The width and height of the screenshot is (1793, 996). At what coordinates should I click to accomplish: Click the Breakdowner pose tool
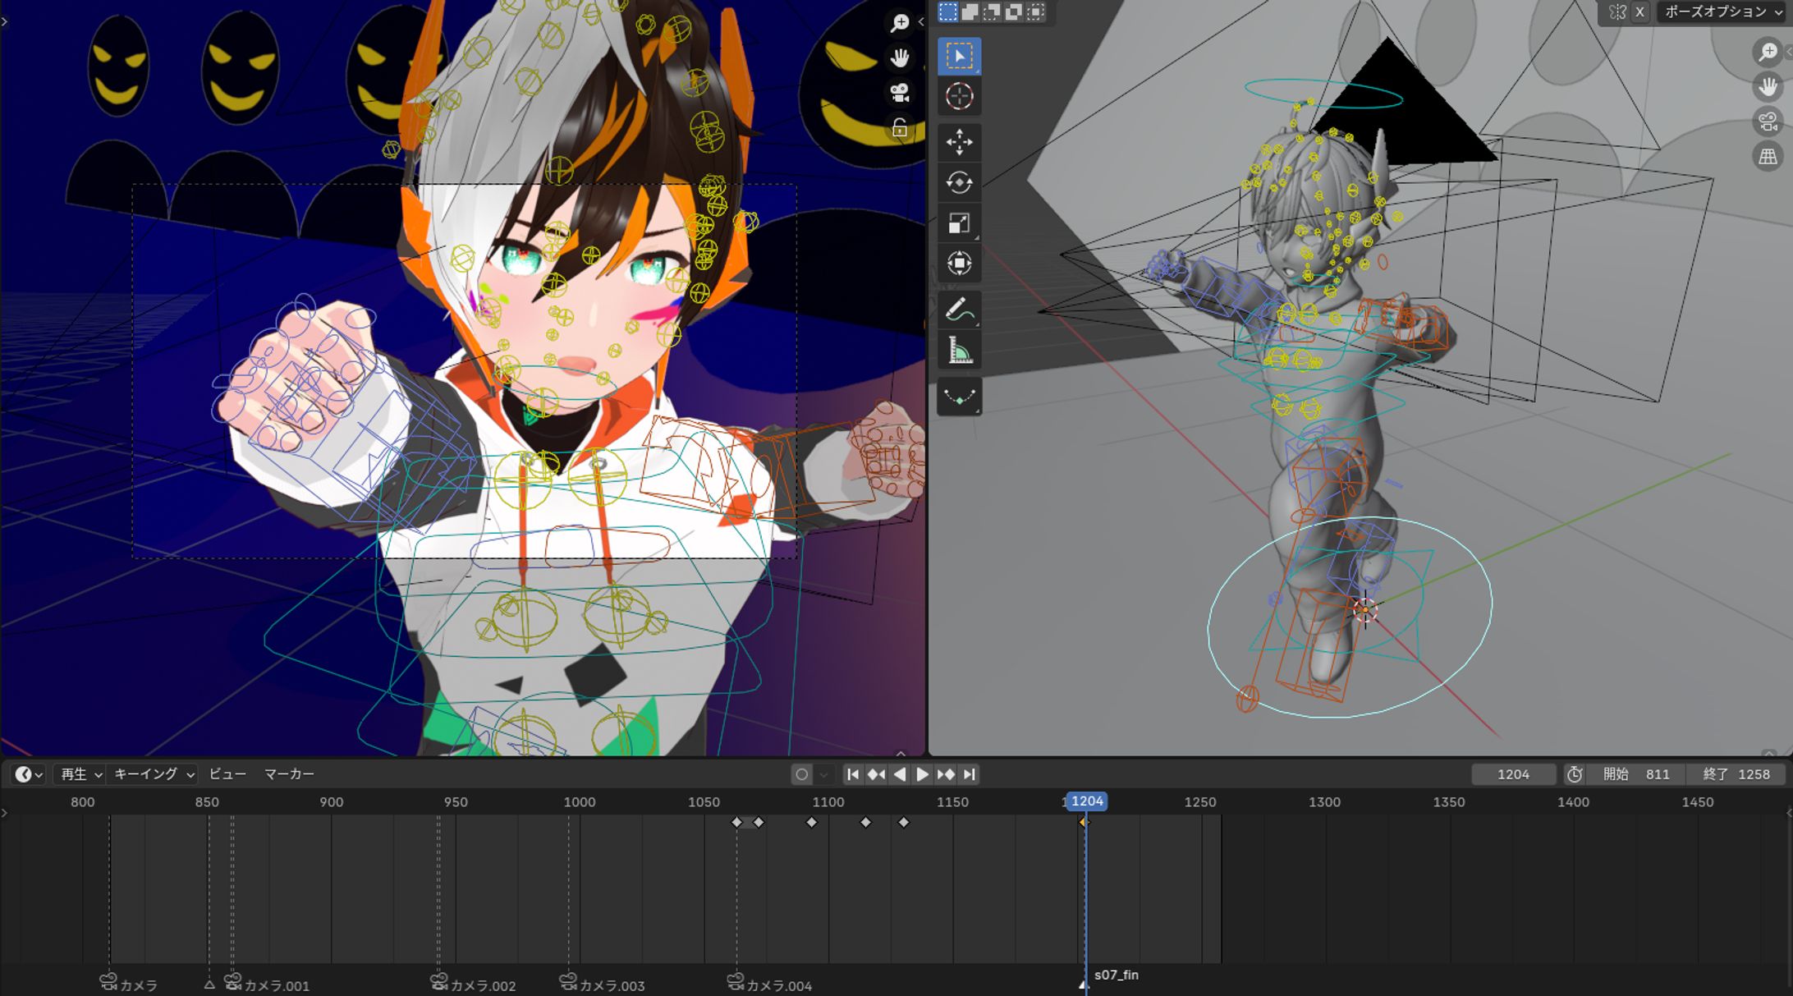pos(959,397)
